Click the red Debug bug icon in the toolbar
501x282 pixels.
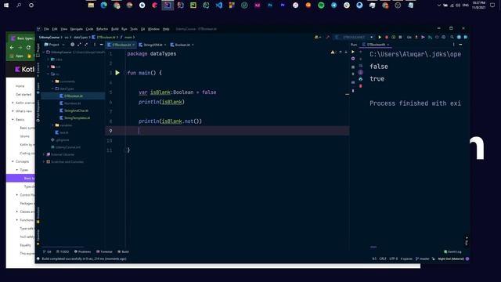[386, 38]
